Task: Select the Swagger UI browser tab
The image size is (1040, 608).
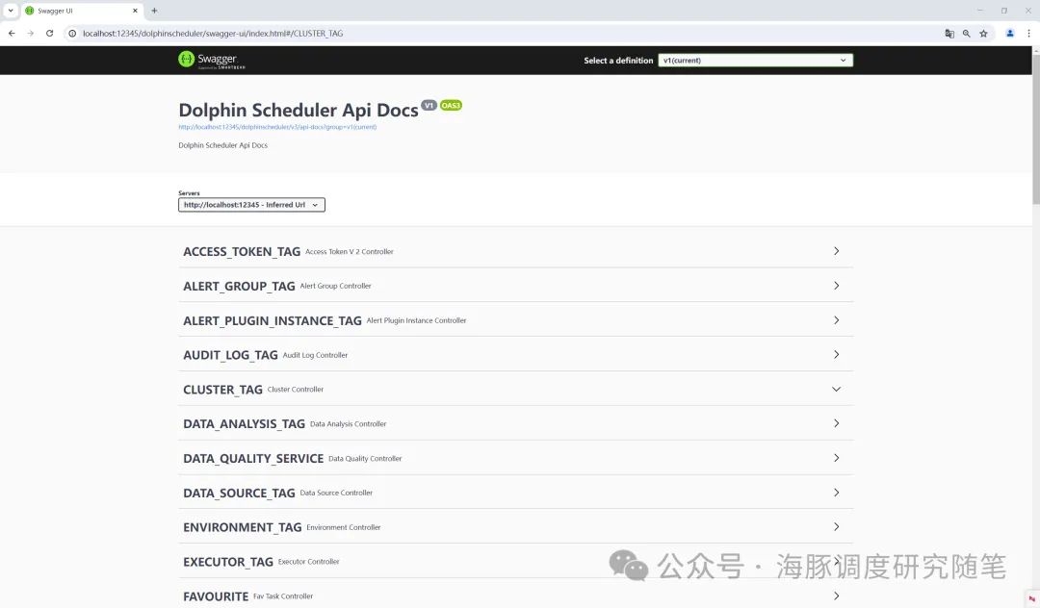Action: [81, 11]
